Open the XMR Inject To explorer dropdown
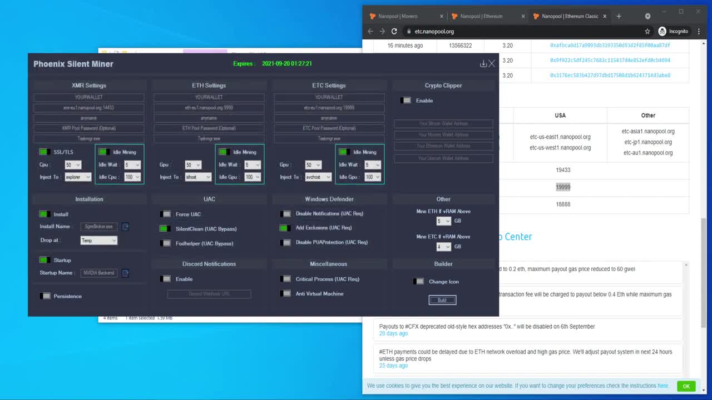The image size is (712, 400). 78,177
